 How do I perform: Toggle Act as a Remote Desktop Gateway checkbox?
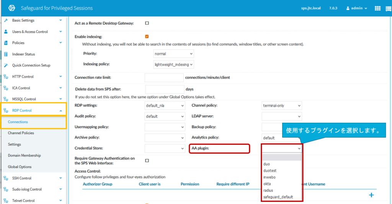(147, 23)
